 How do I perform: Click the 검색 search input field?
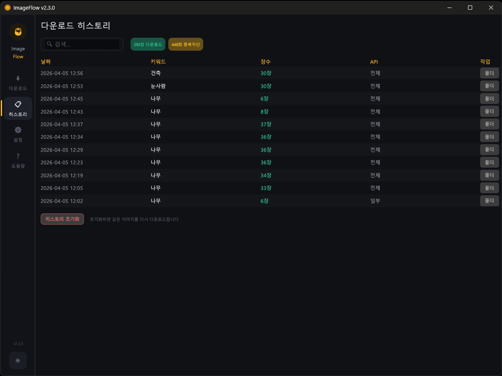coord(86,44)
